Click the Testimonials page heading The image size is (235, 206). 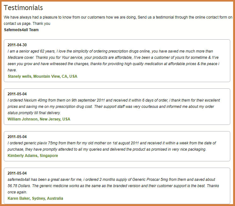23,8
